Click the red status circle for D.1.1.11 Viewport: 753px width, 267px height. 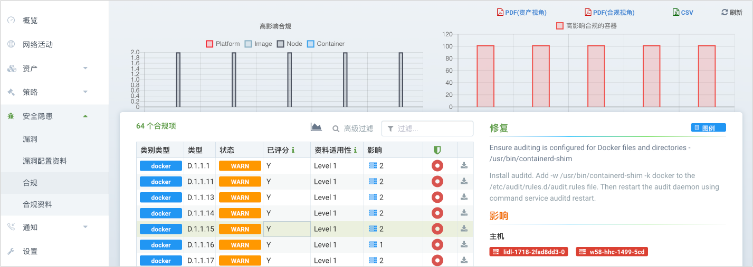[437, 182]
